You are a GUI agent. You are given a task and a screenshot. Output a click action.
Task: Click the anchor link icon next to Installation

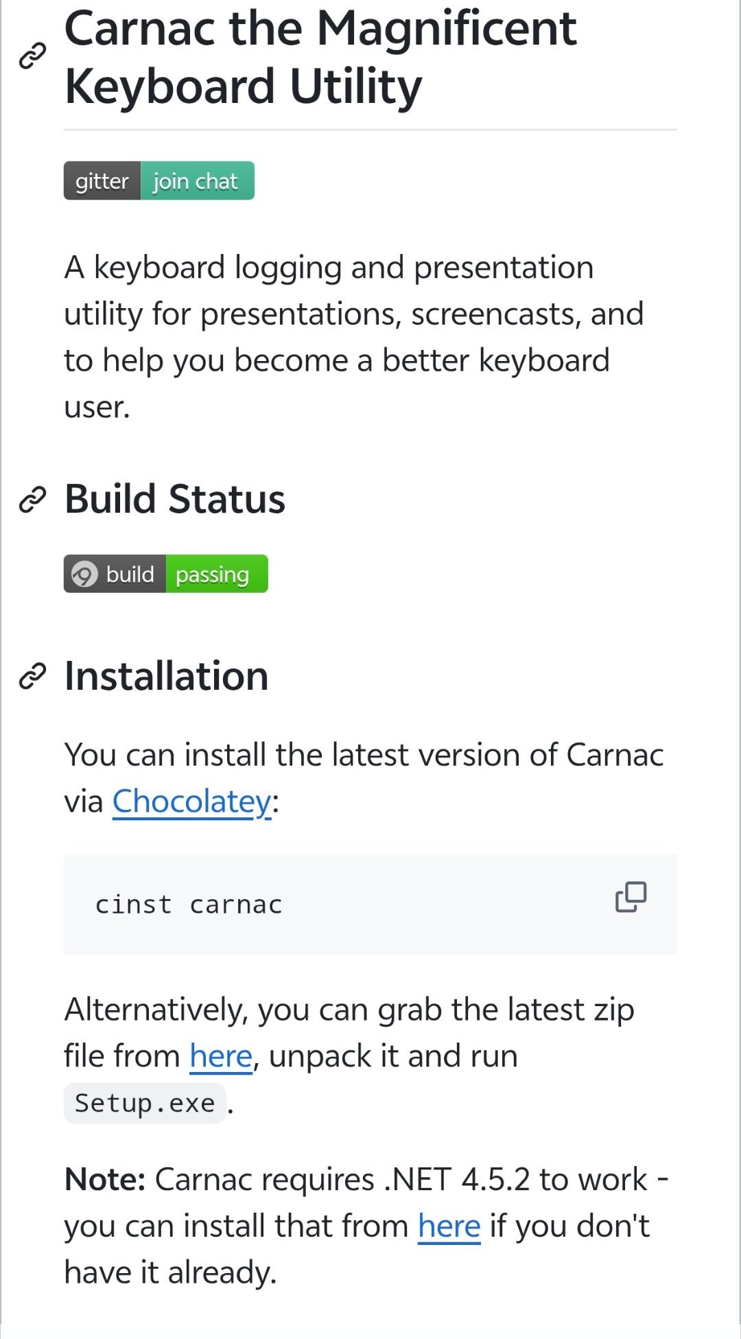pos(32,677)
